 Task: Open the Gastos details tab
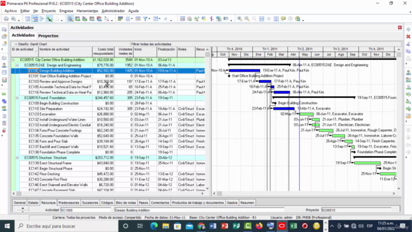(x=232, y=203)
